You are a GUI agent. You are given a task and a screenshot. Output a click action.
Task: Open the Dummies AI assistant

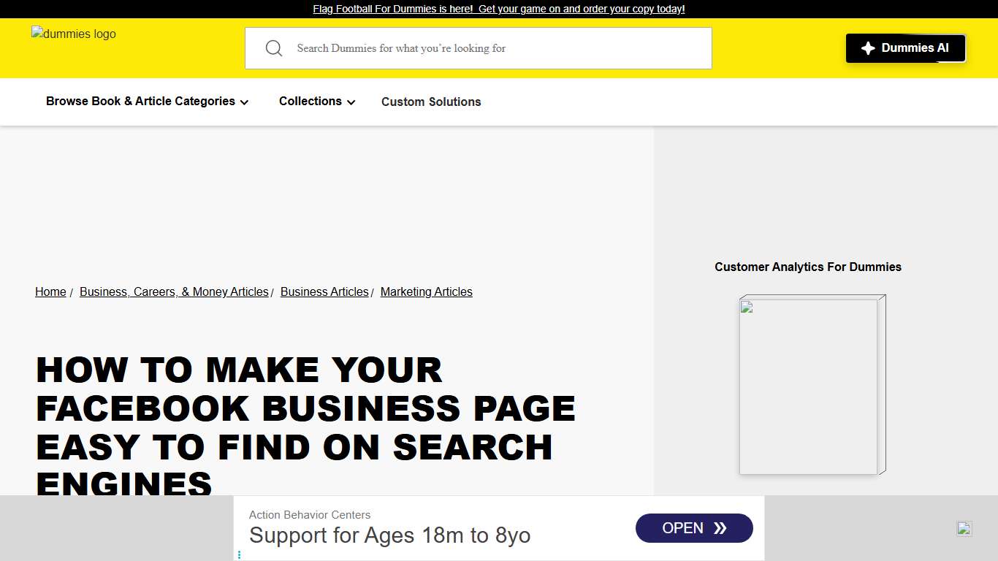point(906,48)
